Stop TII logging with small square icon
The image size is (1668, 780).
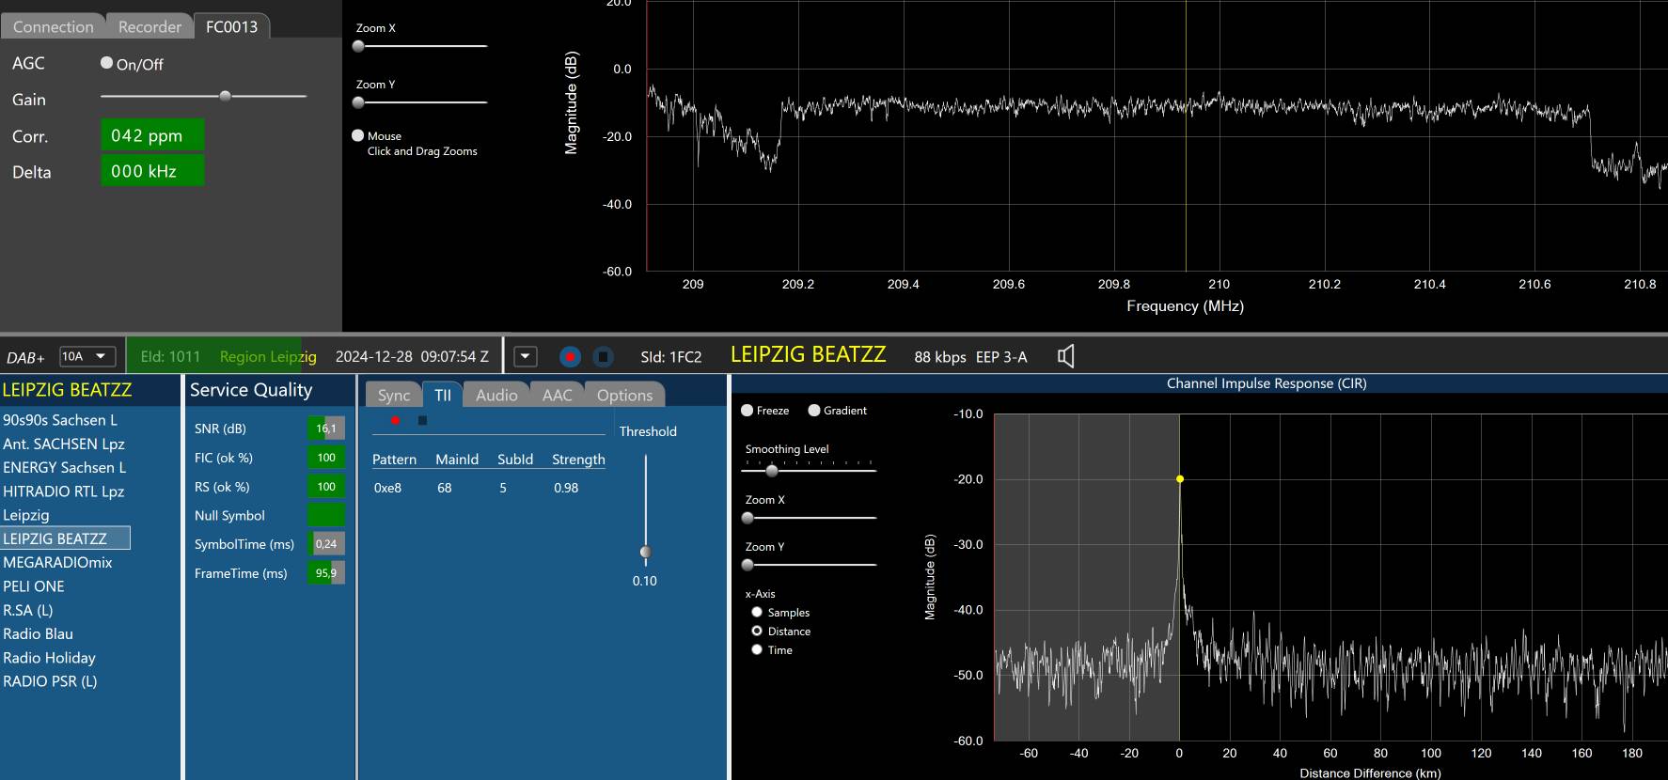(x=422, y=420)
